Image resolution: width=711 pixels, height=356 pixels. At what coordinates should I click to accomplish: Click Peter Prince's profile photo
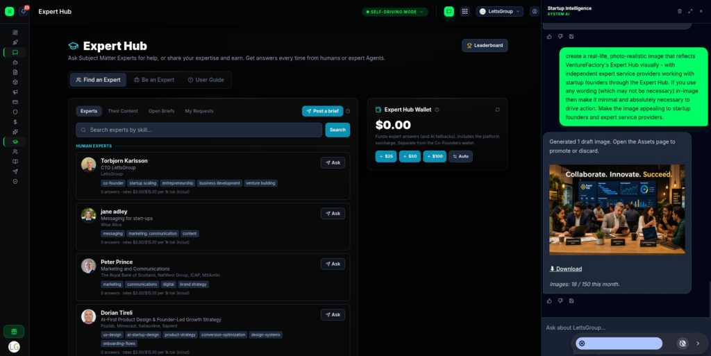point(88,266)
